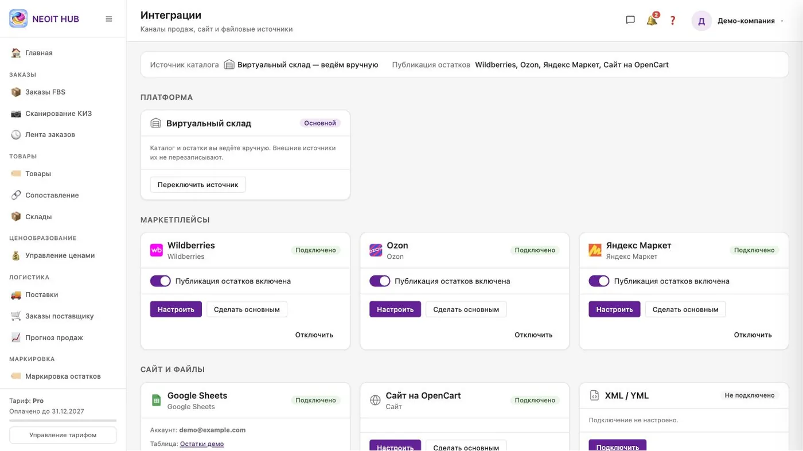The width and height of the screenshot is (803, 451).
Task: Open Управление ценами page
Action: [x=63, y=256]
